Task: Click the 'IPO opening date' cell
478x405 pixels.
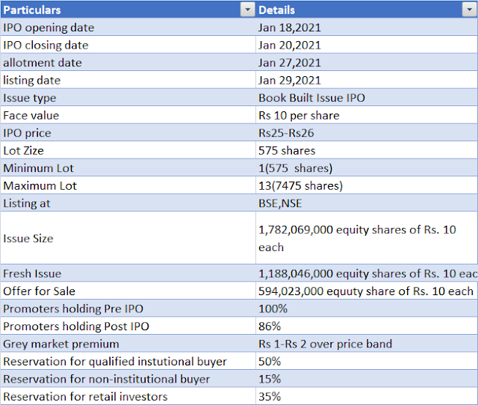Action: click(x=128, y=28)
